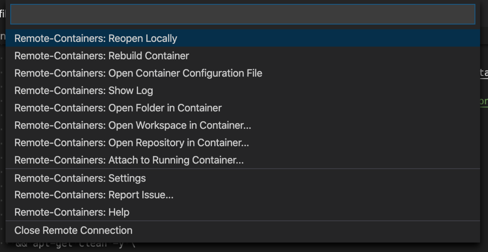This screenshot has height=252, width=488.
Task: Select the last list entry below the separator
Action: (73, 230)
